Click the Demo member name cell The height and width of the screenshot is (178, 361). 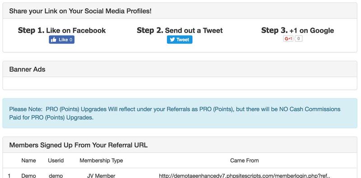[28, 176]
